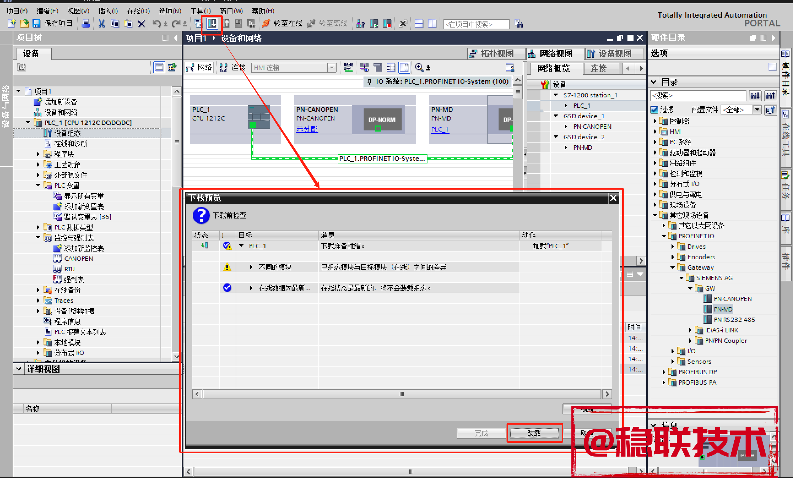Toggle the 过滤 filter checkbox
Screen dimensions: 793x478
[x=654, y=110]
